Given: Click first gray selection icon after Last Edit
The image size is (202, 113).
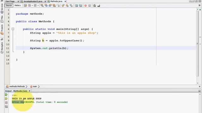Looking at the screenshot, I should pos(29,6).
